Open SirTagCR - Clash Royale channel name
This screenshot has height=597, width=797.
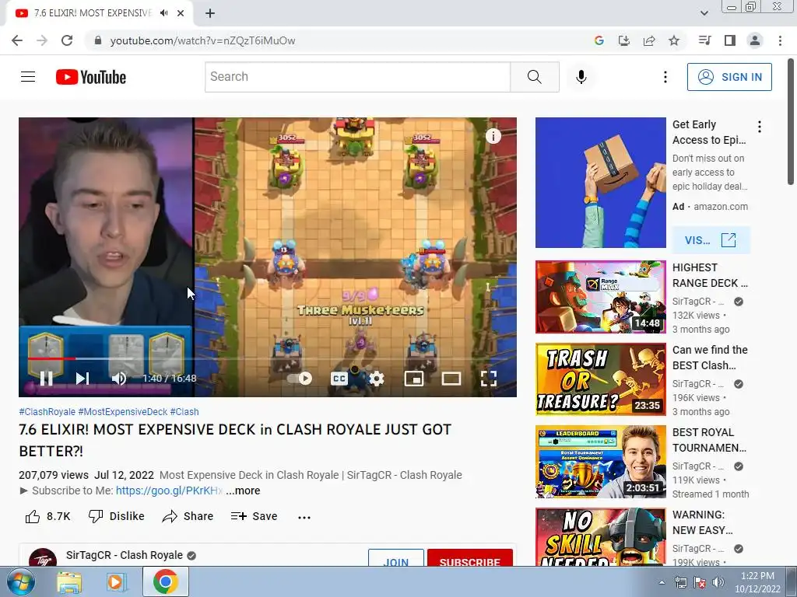click(124, 555)
